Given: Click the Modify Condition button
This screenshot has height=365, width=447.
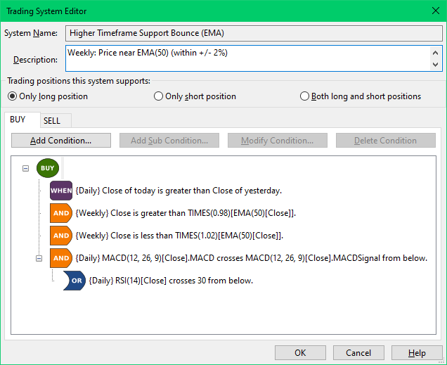Looking at the screenshot, I should pos(278,140).
